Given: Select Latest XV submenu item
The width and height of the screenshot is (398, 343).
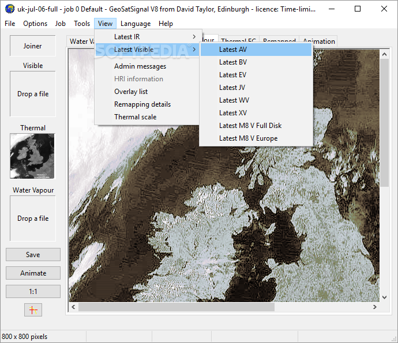Looking at the screenshot, I should point(256,113).
